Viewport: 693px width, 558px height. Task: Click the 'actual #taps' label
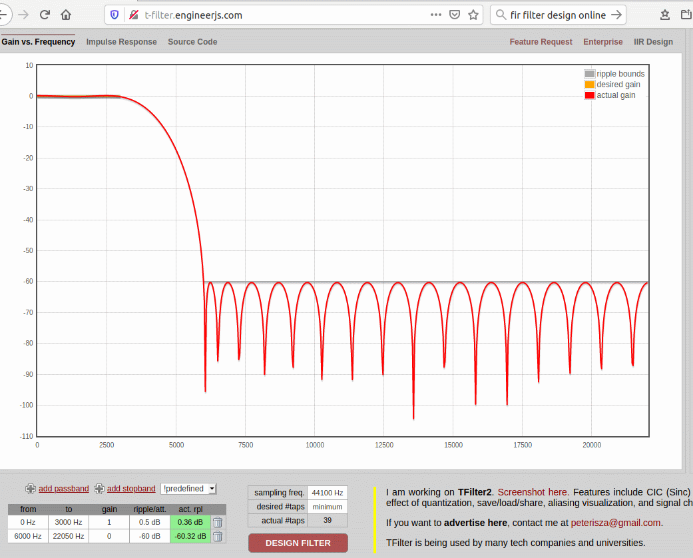[x=283, y=521]
